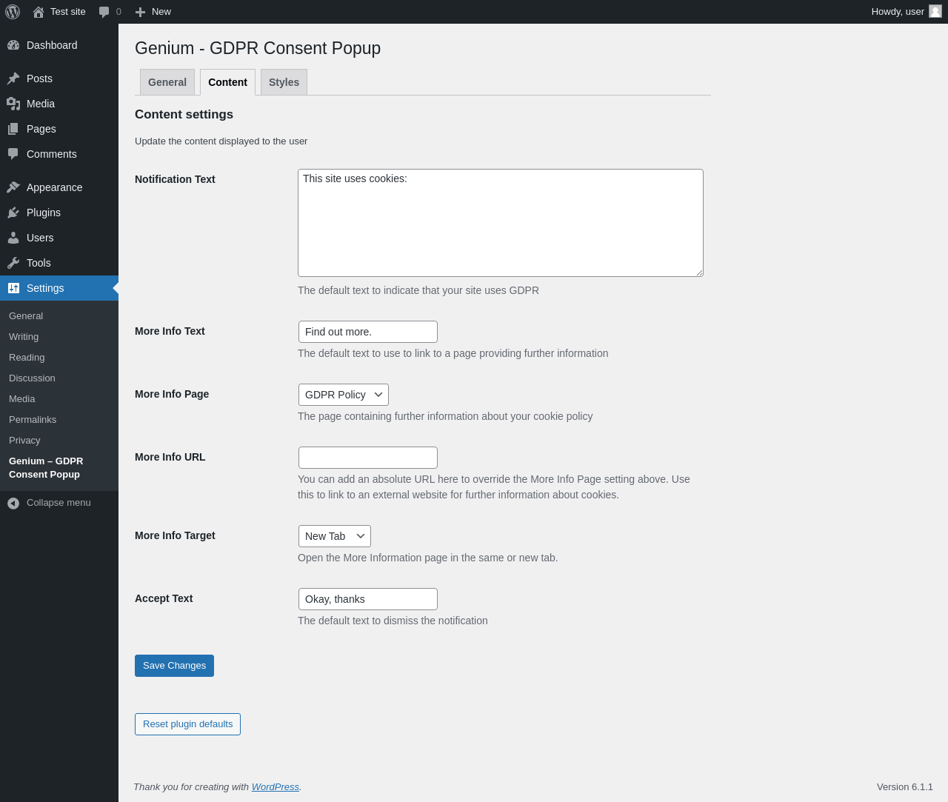948x802 pixels.
Task: Open the Reading settings submenu
Action: click(27, 357)
